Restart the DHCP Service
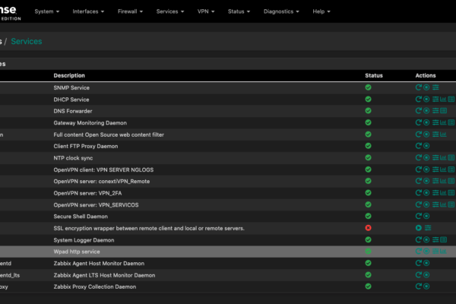Viewport: 456px width, 304px height. click(418, 100)
